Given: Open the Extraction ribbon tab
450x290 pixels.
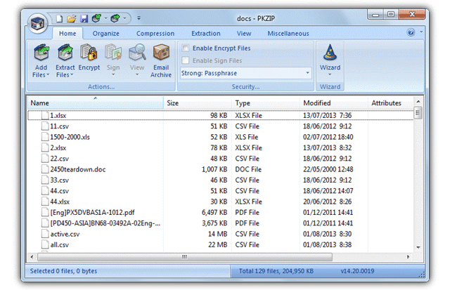Looking at the screenshot, I should (206, 34).
